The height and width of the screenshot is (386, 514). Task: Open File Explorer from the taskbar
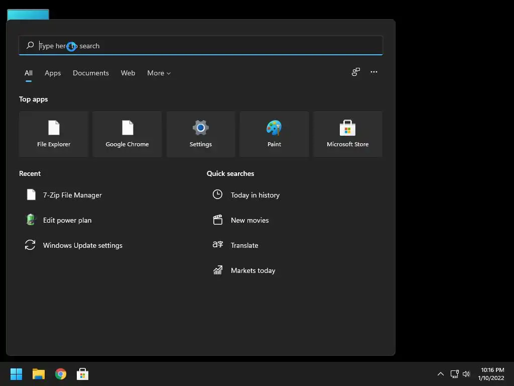pos(38,374)
